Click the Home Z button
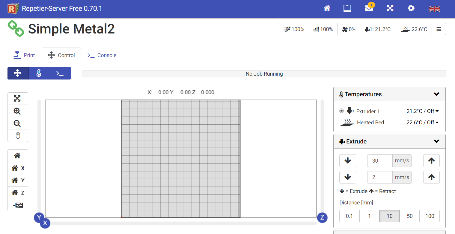 coord(18,193)
